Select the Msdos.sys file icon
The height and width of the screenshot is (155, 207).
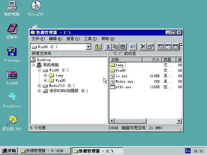click(112, 81)
